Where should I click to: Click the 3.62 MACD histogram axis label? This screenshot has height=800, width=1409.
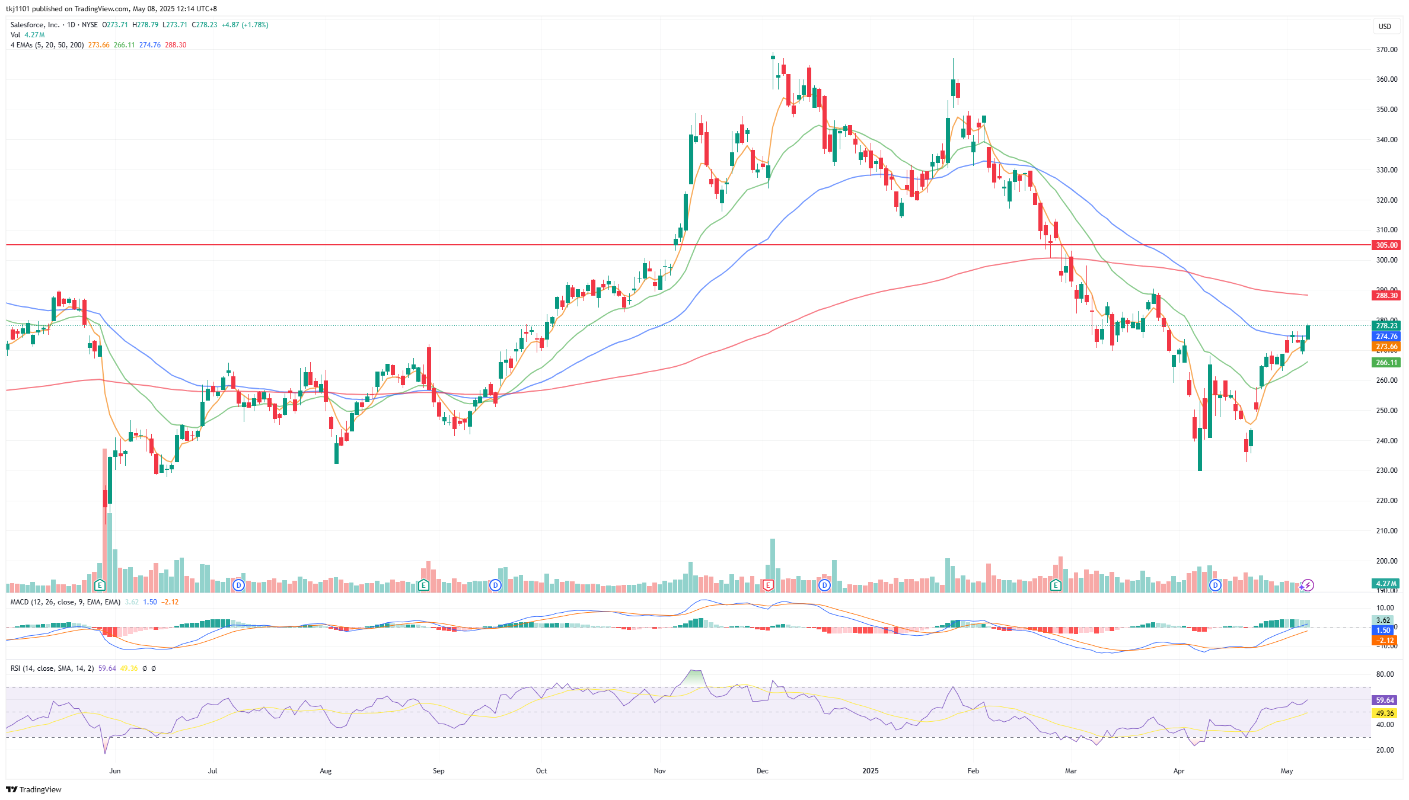pos(1383,620)
